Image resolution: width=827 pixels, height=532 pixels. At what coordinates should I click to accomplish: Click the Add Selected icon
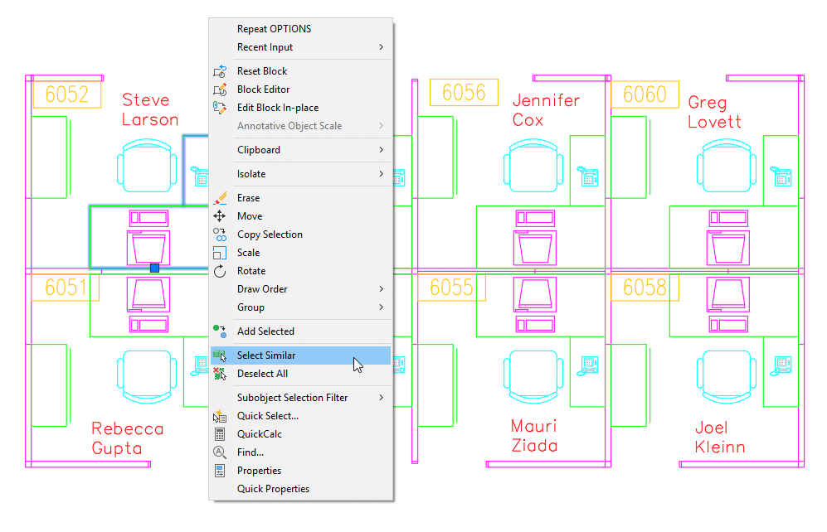pos(218,331)
